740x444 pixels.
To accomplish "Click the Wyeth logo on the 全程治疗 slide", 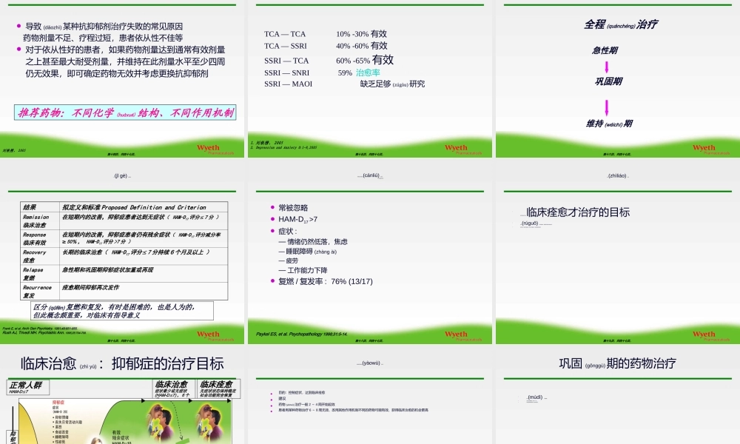I will [704, 147].
